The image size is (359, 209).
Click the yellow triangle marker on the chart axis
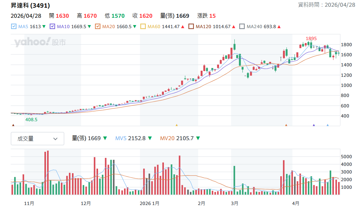[176, 125]
